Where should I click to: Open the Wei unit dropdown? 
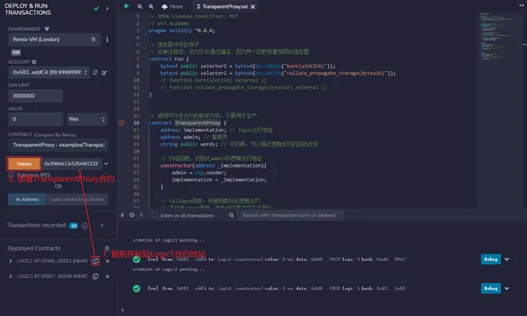87,119
